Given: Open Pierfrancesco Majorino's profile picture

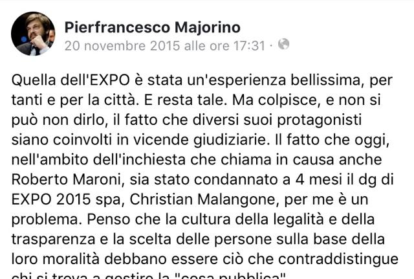Looking at the screenshot, I should 33,34.
